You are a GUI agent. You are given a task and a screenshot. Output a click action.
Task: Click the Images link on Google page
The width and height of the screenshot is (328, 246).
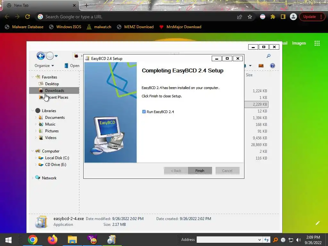(x=299, y=43)
